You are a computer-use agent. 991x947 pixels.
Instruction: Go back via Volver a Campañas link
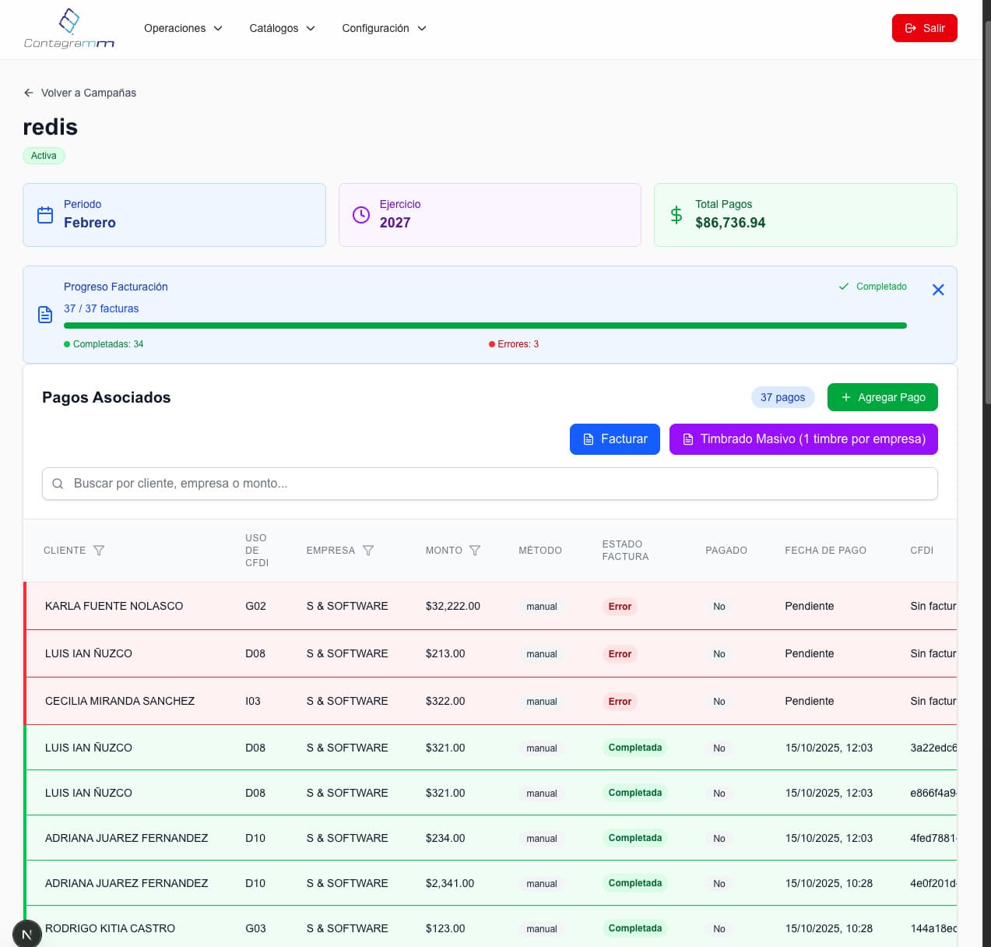tap(80, 93)
